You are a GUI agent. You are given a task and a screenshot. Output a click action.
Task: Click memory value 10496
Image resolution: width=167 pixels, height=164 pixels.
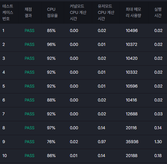pyautogui.click(x=132, y=31)
